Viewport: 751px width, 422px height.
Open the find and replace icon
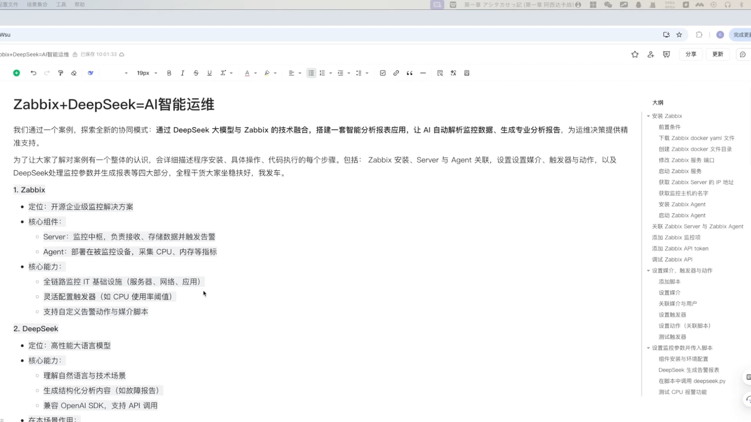pos(440,73)
